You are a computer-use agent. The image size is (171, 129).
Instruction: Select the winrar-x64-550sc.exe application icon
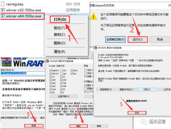3,16
